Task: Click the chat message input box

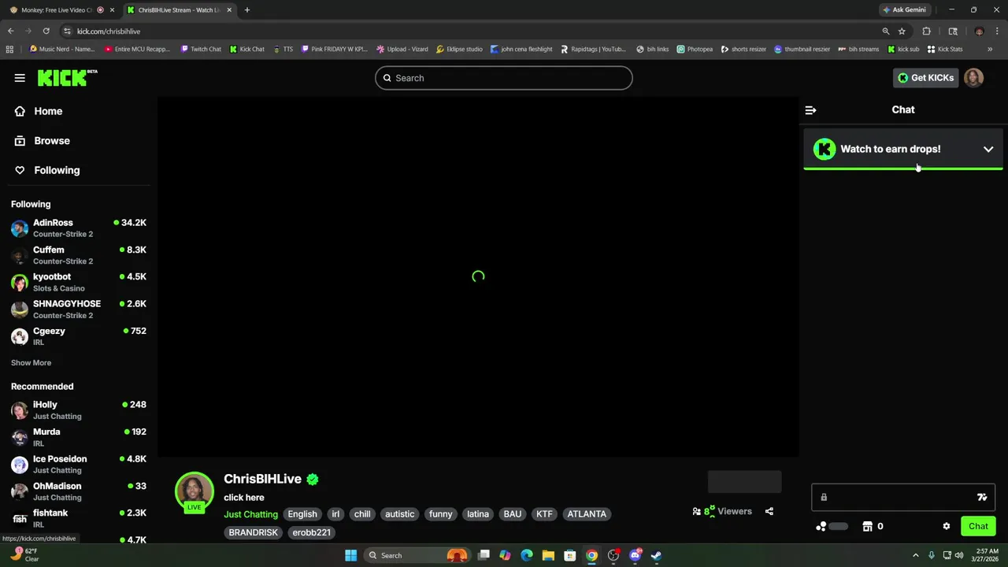Action: coord(903,497)
